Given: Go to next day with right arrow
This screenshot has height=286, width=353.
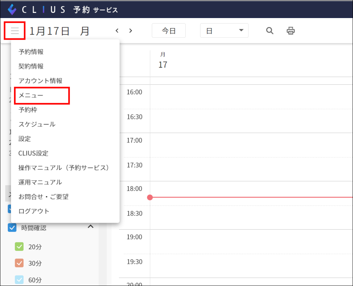Looking at the screenshot, I should point(130,31).
